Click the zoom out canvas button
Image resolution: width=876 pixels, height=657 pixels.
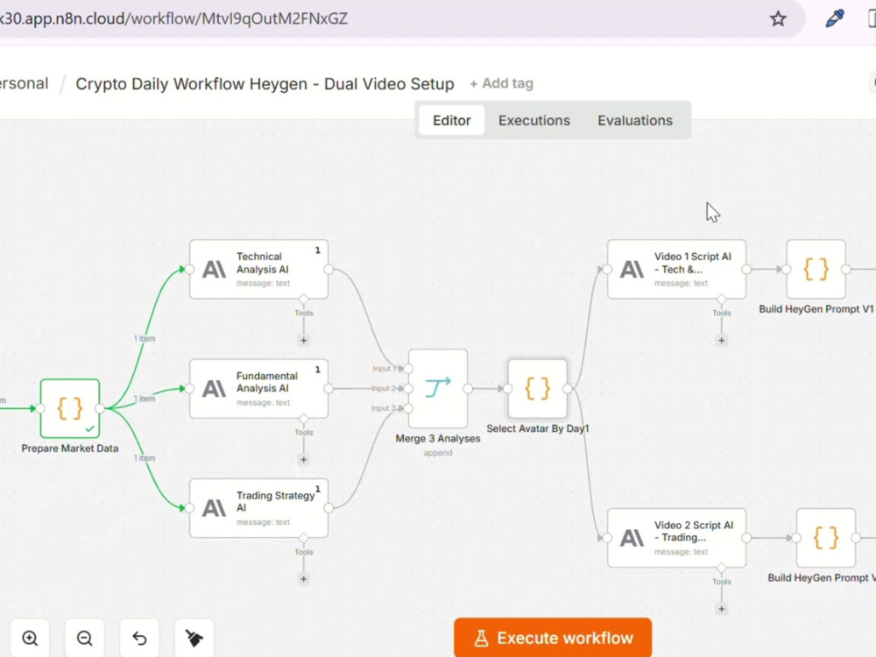click(x=84, y=638)
